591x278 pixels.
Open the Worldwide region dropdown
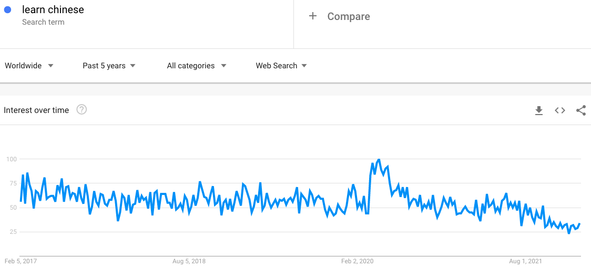click(29, 66)
